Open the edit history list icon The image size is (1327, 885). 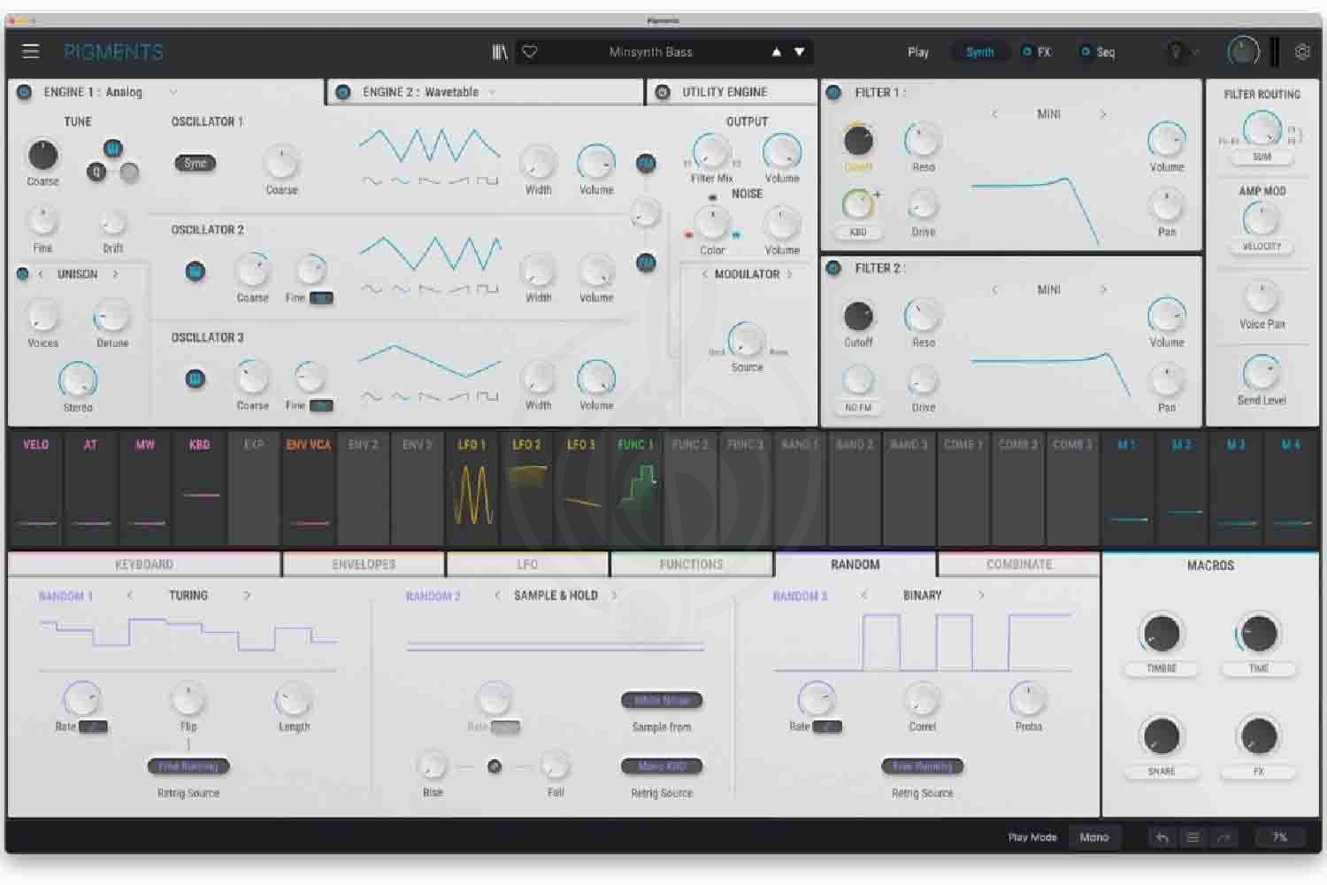[1193, 837]
